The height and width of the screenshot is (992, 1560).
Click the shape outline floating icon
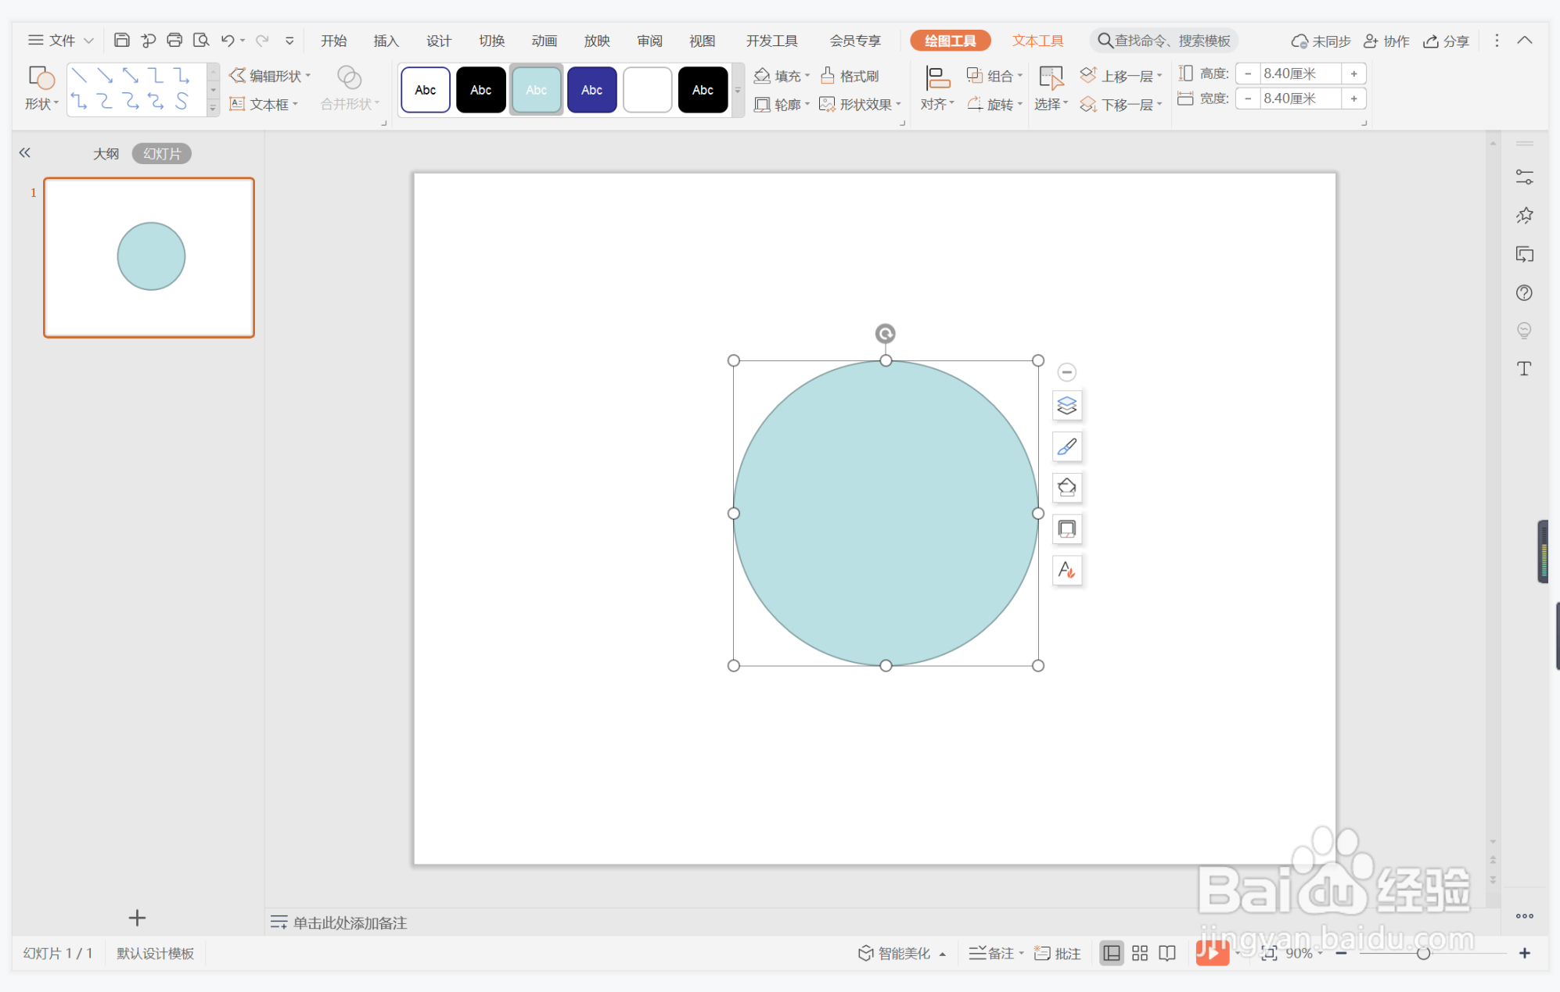pyautogui.click(x=1067, y=529)
